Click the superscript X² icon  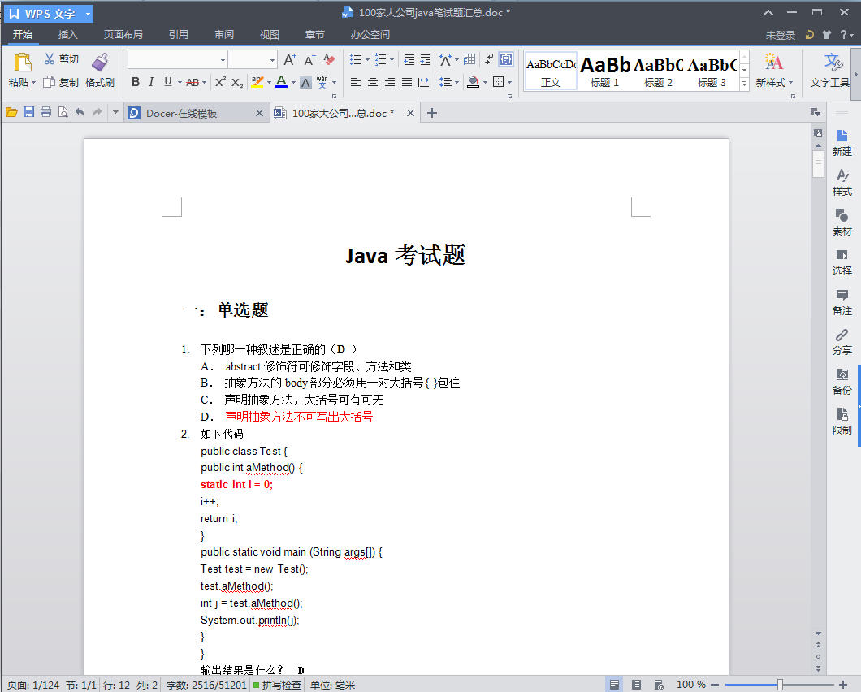click(220, 82)
